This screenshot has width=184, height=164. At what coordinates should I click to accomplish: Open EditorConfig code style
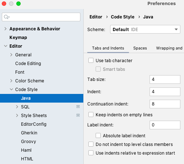34,124
